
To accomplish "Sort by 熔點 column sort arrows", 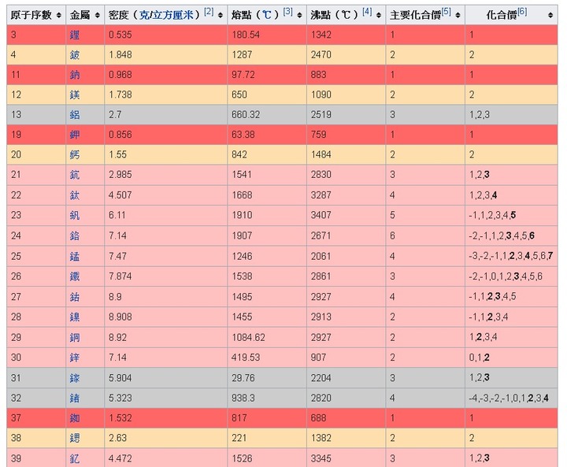I will [300, 15].
